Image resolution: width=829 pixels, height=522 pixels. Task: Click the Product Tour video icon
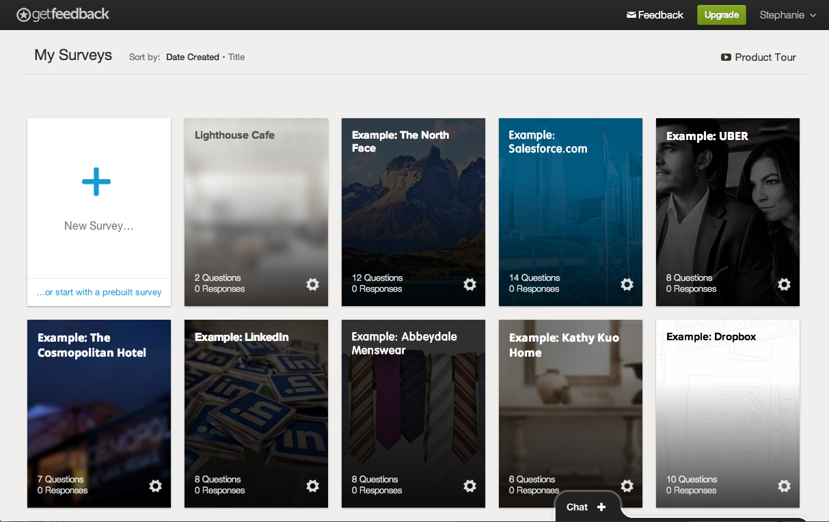coord(726,57)
